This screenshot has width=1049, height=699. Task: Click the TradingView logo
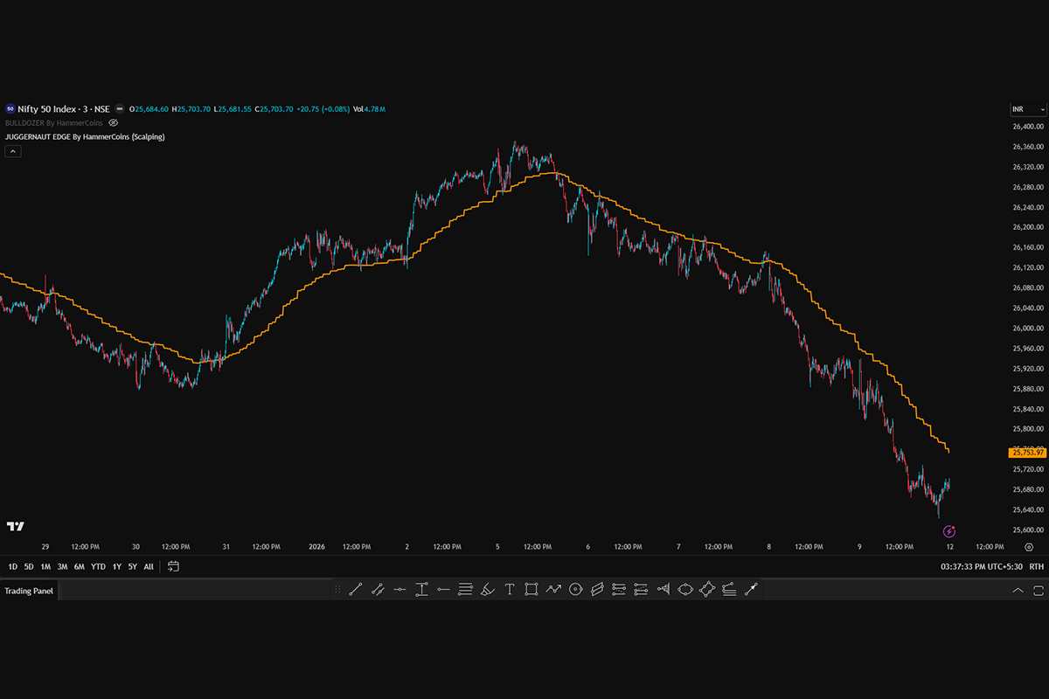tap(15, 526)
